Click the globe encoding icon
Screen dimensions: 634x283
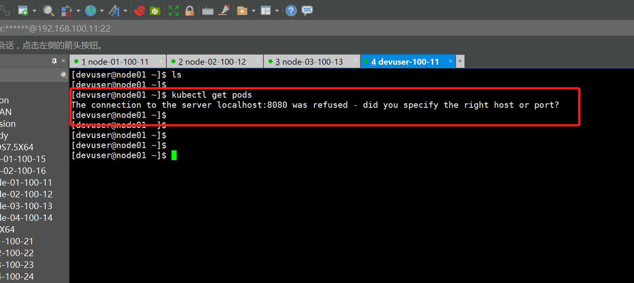coord(91,11)
